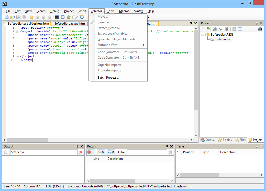The width and height of the screenshot is (266, 191).
Task: Click the checkmark syntax check toolbar icon
Action: tap(76, 17)
